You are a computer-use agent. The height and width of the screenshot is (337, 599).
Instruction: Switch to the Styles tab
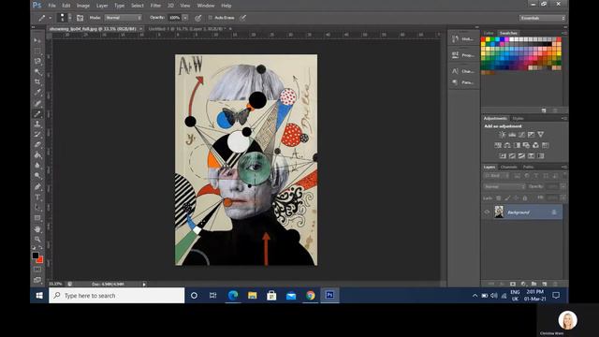518,119
